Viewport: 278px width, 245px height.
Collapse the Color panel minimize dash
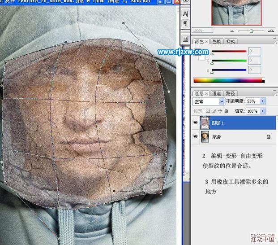274,38
